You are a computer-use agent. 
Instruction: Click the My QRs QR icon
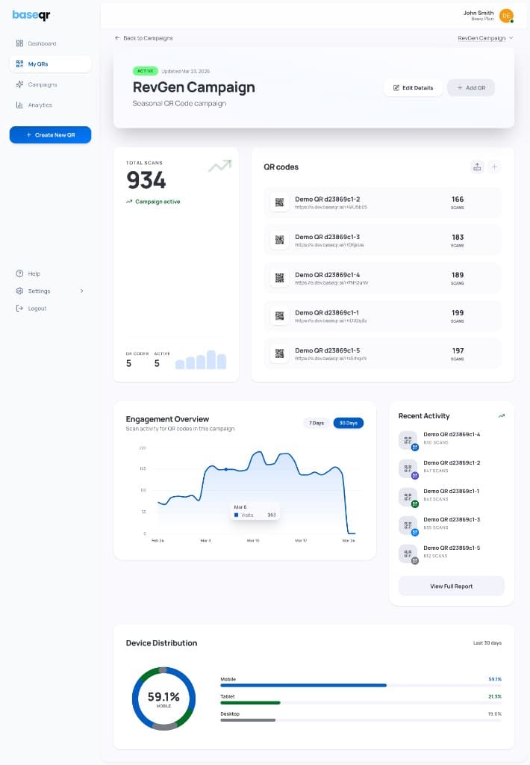[19, 64]
